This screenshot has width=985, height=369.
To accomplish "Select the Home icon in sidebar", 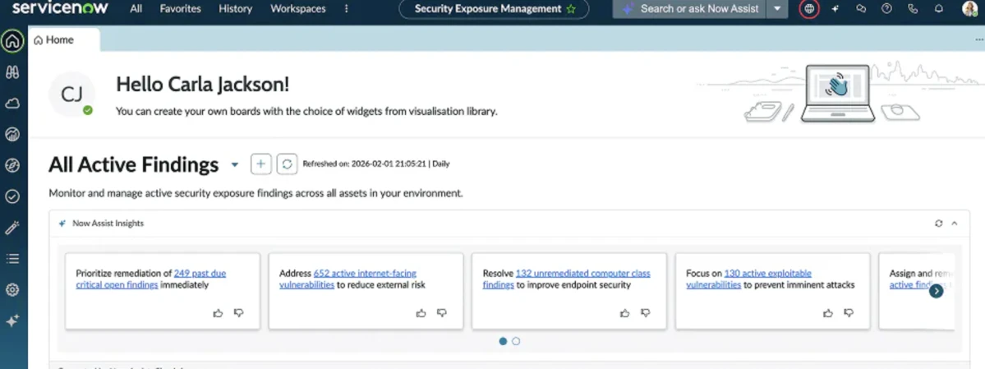I will [x=12, y=42].
